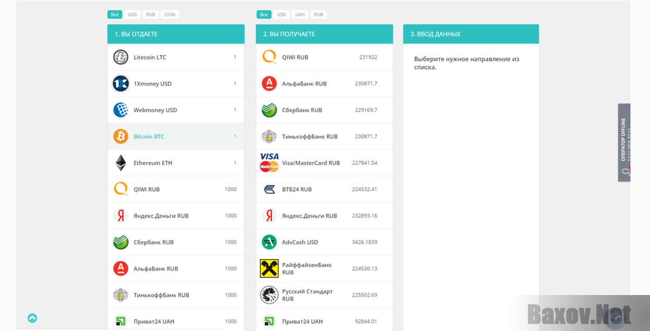
Task: Choose AdvCash USD label text
Action: pos(300,242)
